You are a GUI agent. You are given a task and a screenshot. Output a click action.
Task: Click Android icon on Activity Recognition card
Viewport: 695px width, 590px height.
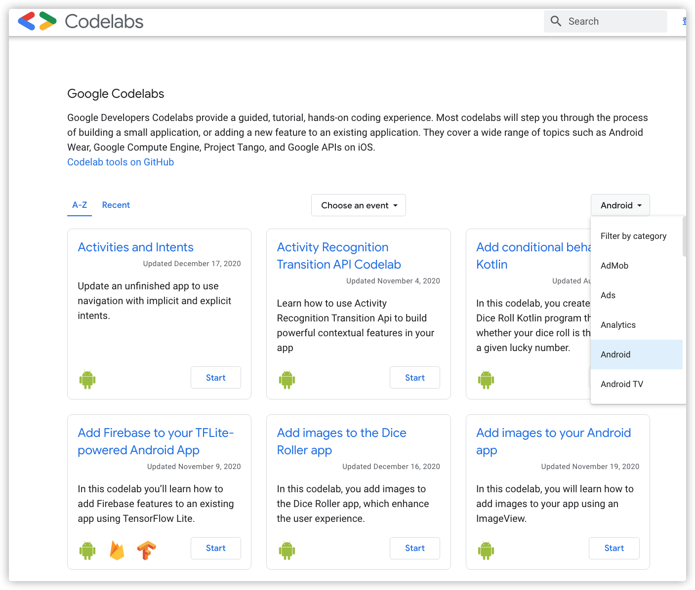286,379
